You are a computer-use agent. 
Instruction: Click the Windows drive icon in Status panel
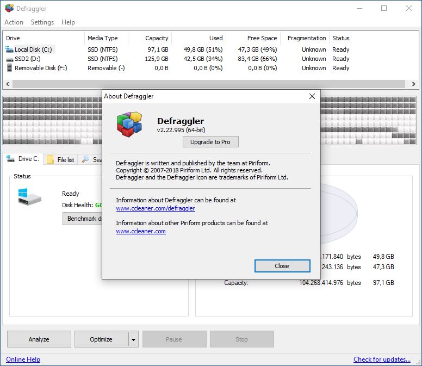(29, 197)
